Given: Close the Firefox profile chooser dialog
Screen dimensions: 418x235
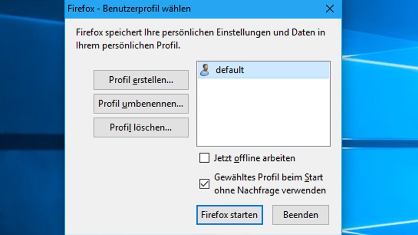Looking at the screenshot, I should pyautogui.click(x=330, y=9).
